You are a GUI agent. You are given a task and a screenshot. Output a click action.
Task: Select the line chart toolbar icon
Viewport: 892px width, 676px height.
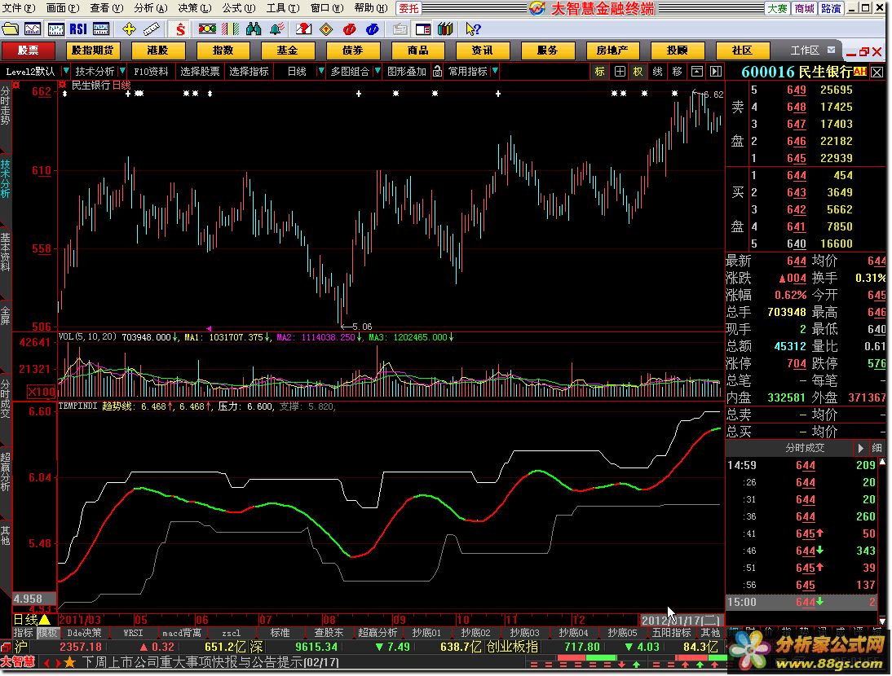coord(33,29)
